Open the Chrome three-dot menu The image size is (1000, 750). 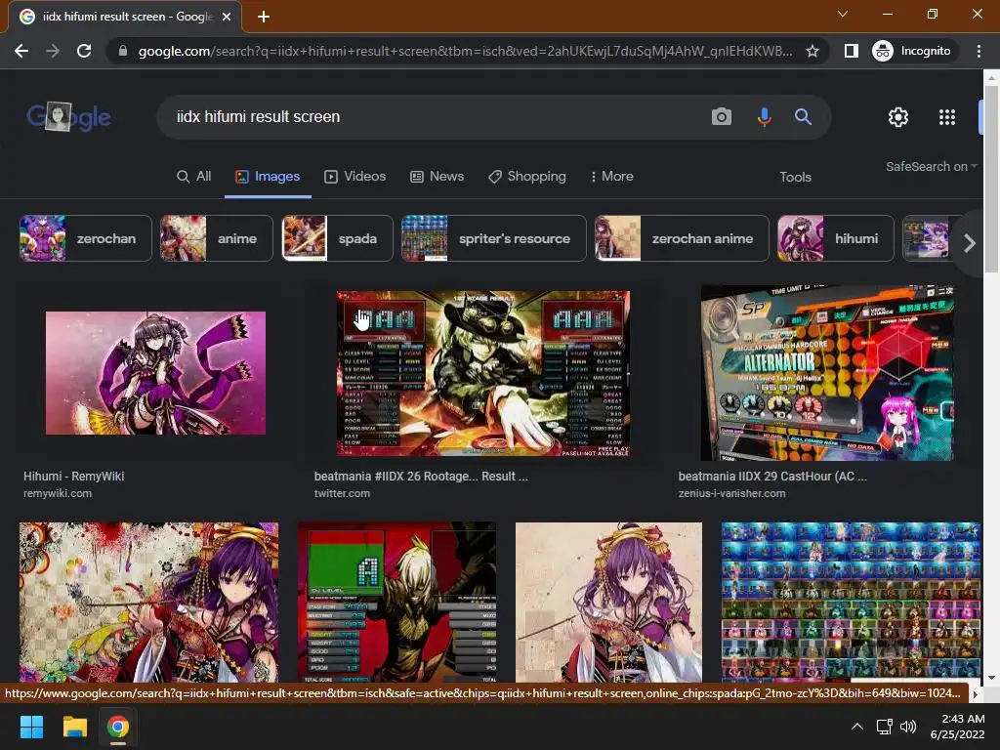979,51
